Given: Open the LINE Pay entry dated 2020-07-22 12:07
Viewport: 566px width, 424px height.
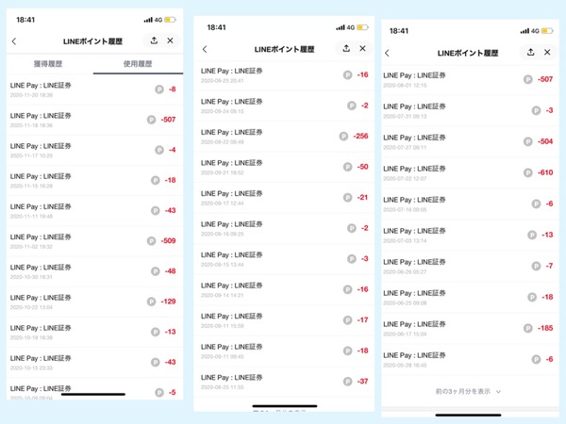Looking at the screenshot, I should pyautogui.click(x=470, y=172).
